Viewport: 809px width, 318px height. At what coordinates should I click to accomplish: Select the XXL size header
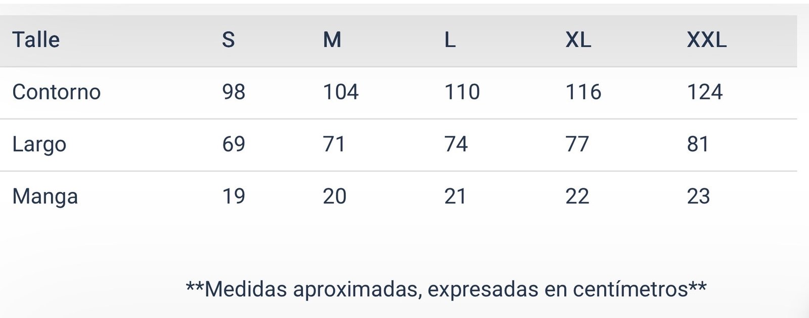click(706, 40)
